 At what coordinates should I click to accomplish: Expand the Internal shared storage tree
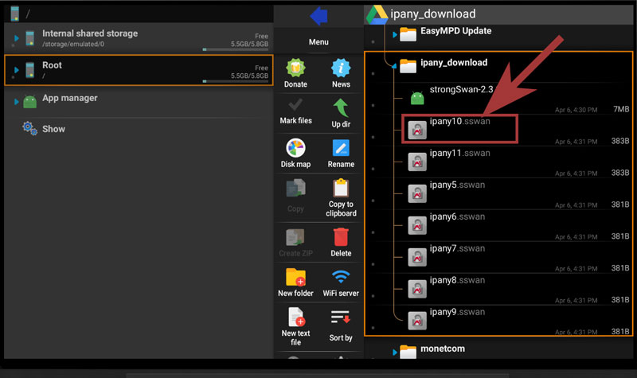click(x=17, y=37)
